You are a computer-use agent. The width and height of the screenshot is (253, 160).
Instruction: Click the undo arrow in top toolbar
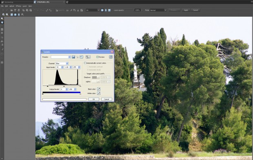3,10
